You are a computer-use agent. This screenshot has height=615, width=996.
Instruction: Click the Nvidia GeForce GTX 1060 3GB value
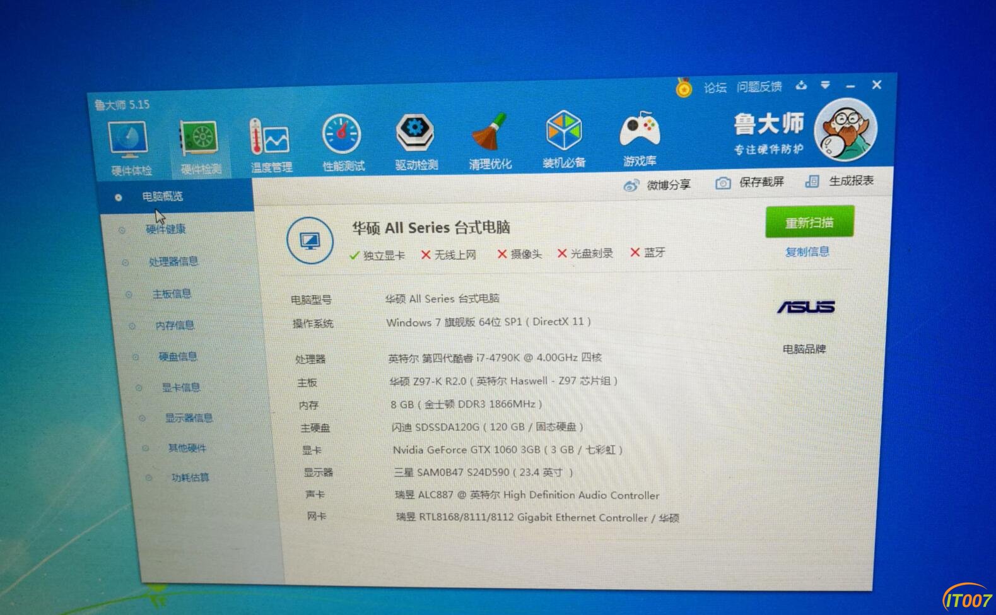tap(508, 450)
